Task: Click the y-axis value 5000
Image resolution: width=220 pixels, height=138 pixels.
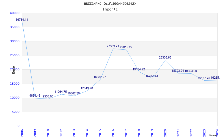Action: tap(16, 112)
